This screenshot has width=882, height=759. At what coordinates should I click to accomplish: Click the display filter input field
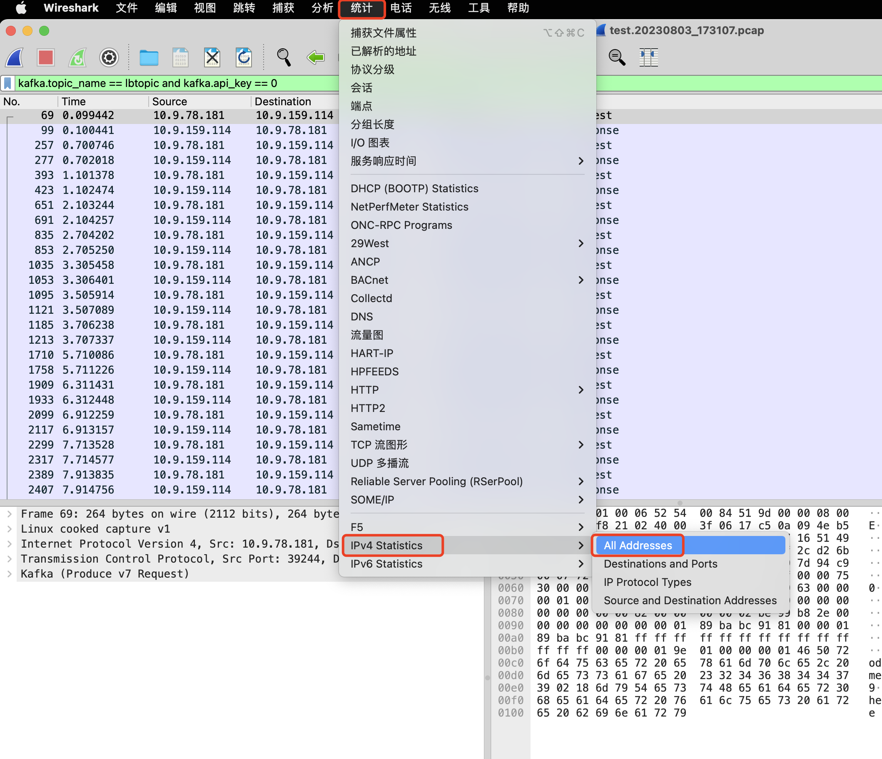(177, 83)
